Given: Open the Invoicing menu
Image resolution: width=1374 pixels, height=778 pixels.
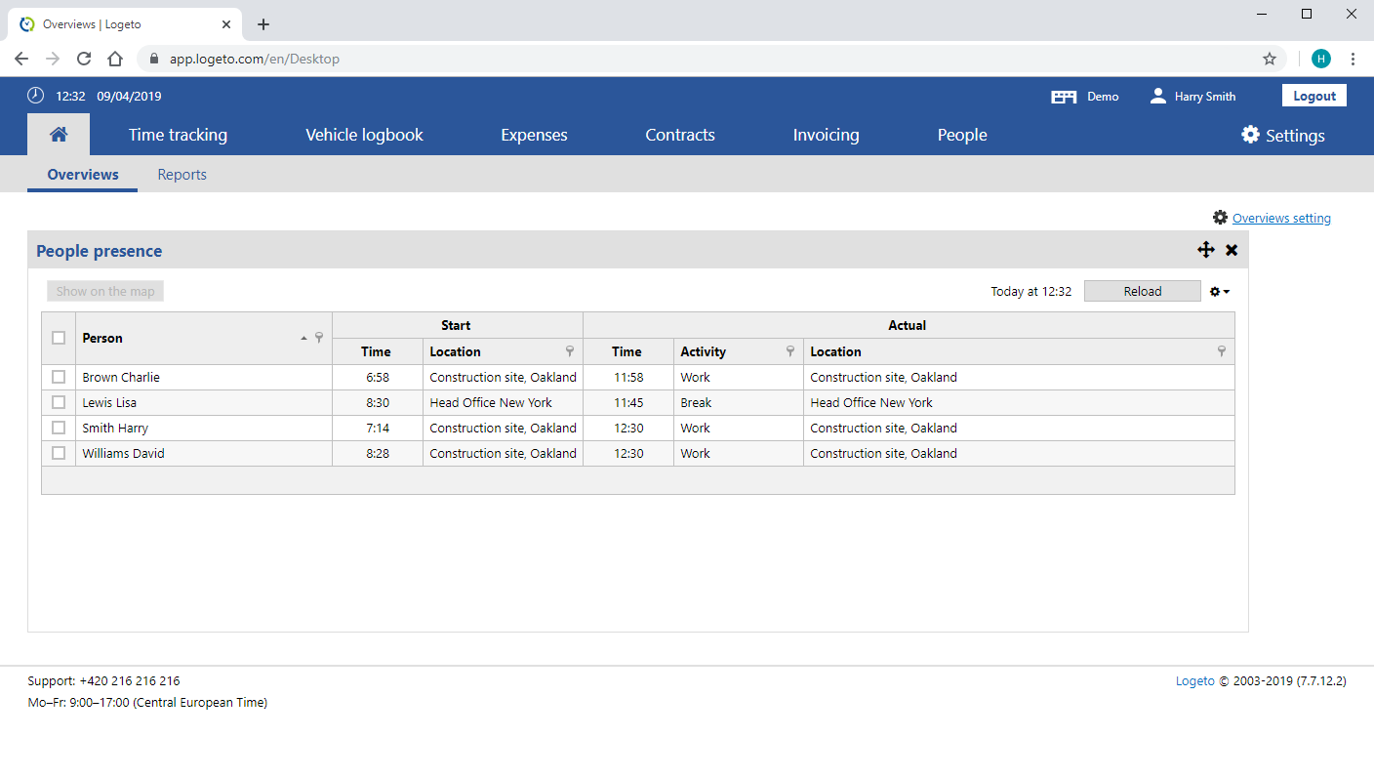Looking at the screenshot, I should [826, 135].
